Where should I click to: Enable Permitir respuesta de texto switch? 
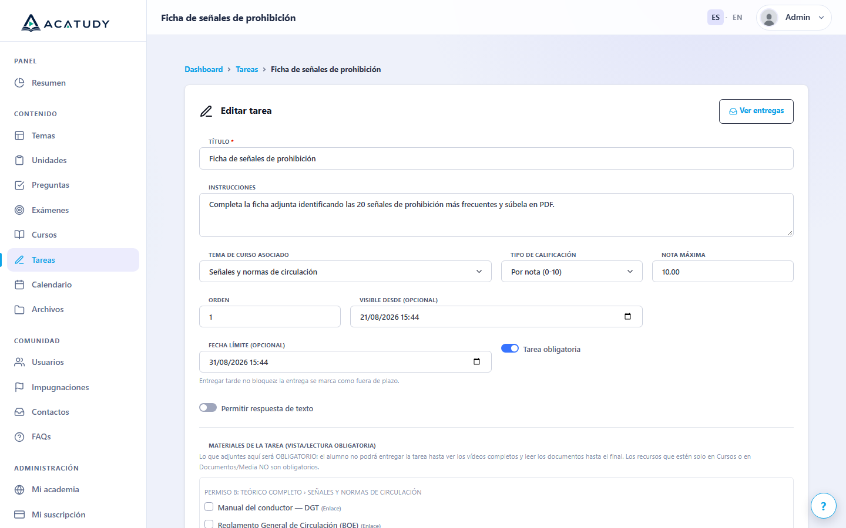208,408
